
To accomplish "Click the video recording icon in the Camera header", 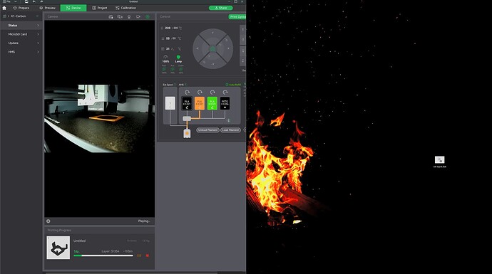I will tap(138, 16).
